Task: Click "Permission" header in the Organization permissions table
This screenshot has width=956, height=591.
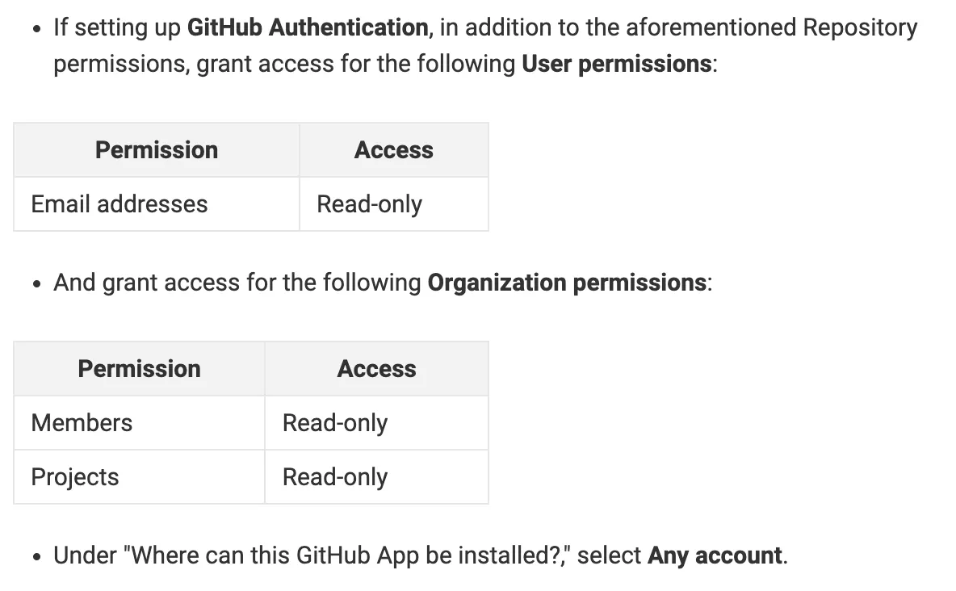Action: pos(139,369)
